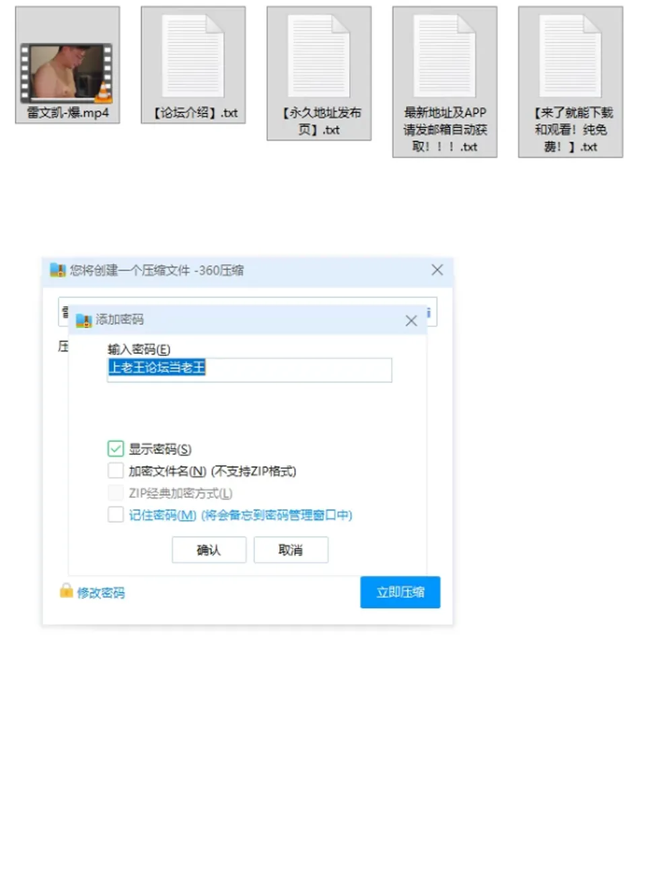Close the 360压缩 create archive window
This screenshot has width=646, height=890.
point(437,270)
